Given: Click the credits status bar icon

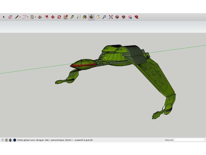Looking at the screenshot, I should click(x=7, y=140).
